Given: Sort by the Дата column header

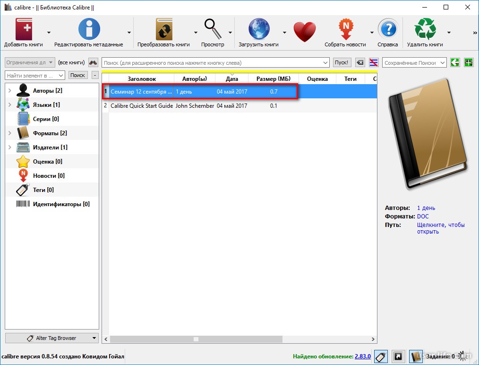Looking at the screenshot, I should pyautogui.click(x=232, y=79).
